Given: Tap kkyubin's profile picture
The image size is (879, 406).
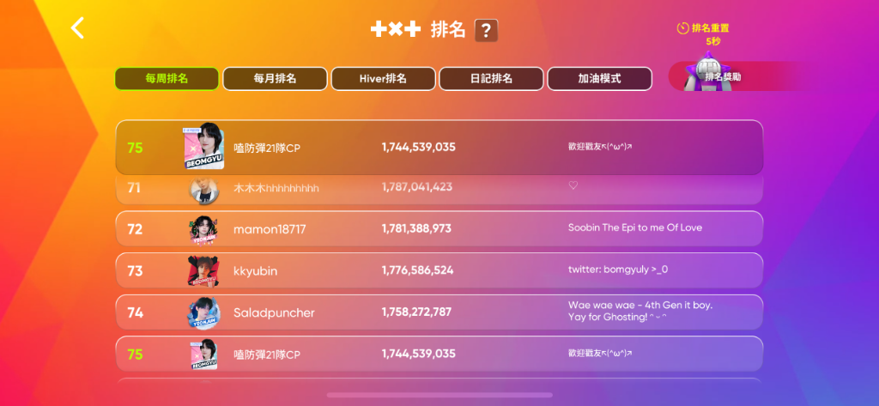Looking at the screenshot, I should [x=203, y=271].
